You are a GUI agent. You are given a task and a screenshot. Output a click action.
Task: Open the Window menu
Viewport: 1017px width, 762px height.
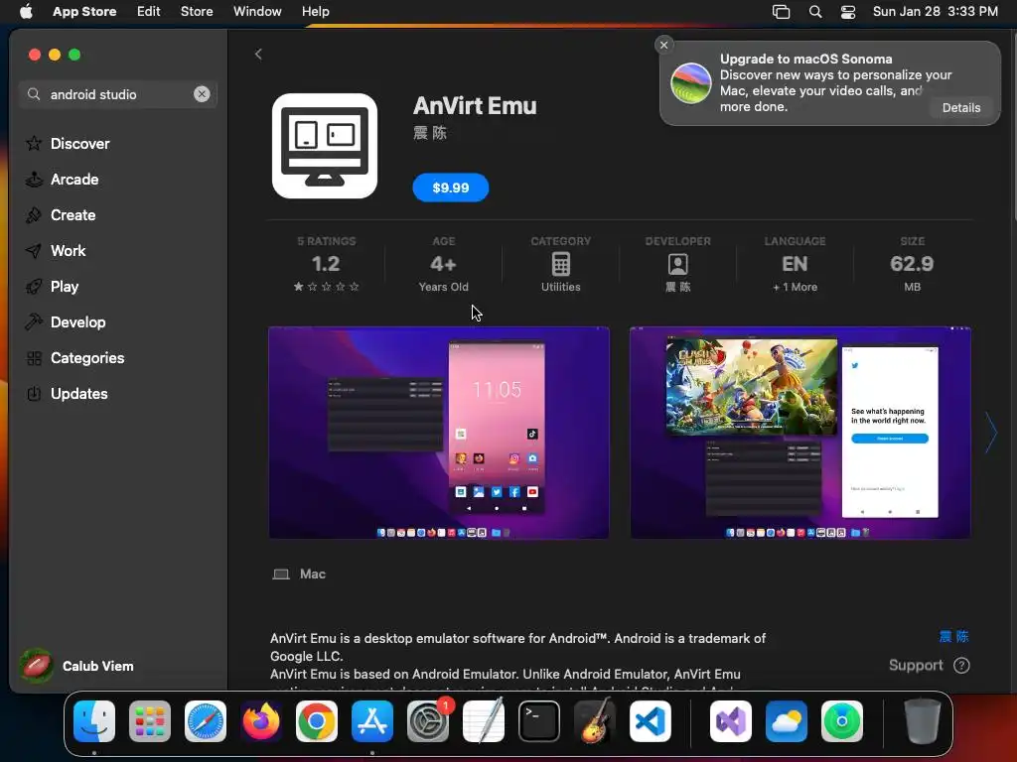click(257, 12)
